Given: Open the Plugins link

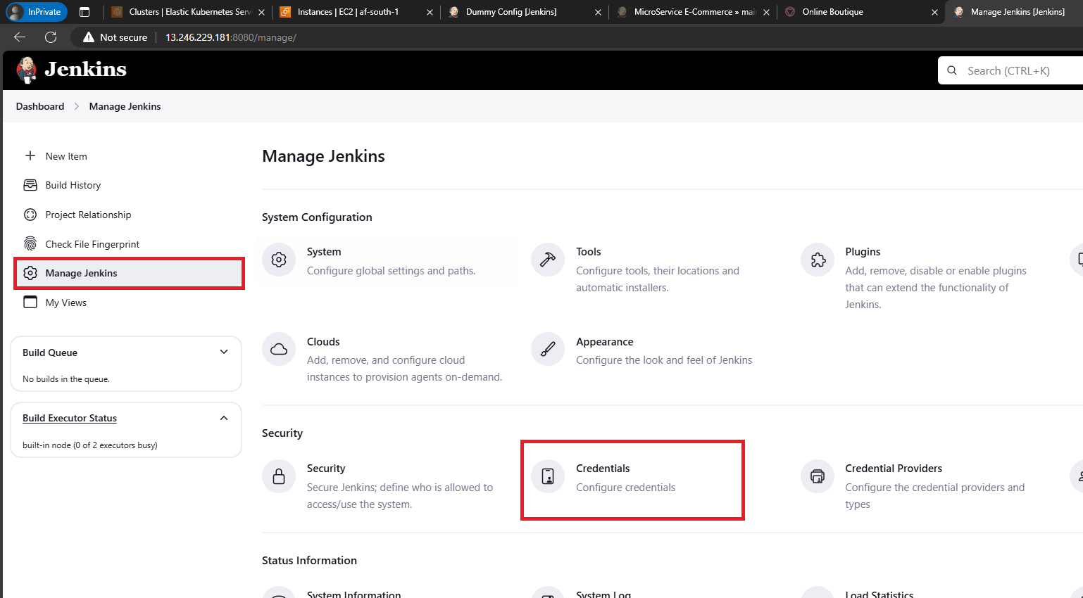Looking at the screenshot, I should pos(863,252).
